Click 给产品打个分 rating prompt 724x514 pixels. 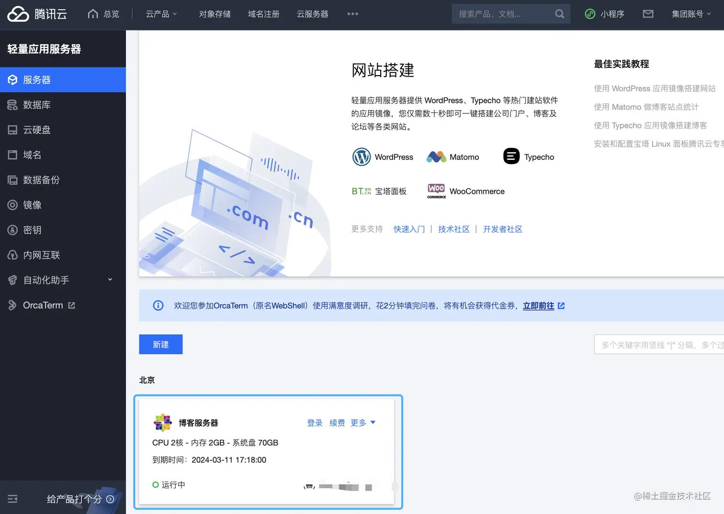tap(74, 499)
